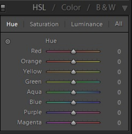Click the Orange hue slider handle
This screenshot has width=132, height=134.
73,61
